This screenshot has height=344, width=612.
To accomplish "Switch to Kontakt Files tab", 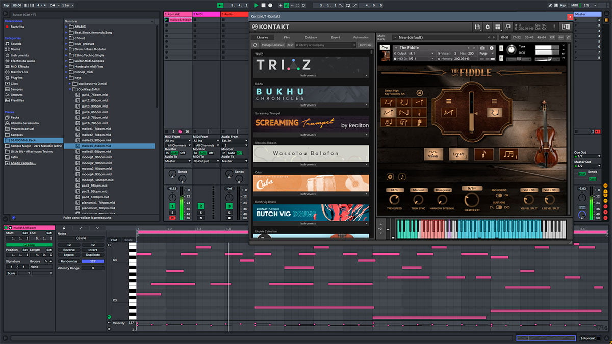I will click(287, 37).
